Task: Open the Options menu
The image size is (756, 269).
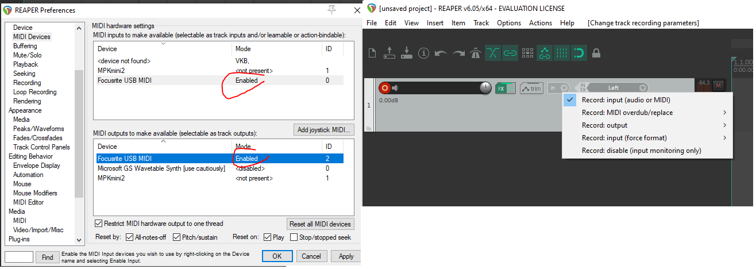Action: (x=509, y=23)
